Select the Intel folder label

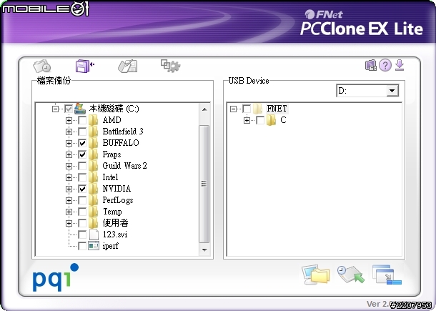110,177
